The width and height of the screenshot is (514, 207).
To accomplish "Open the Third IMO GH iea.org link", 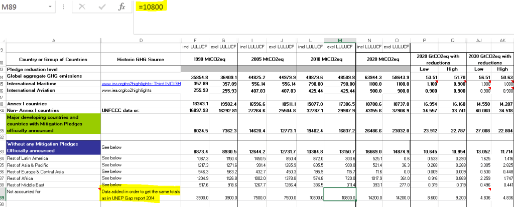I will (x=141, y=84).
